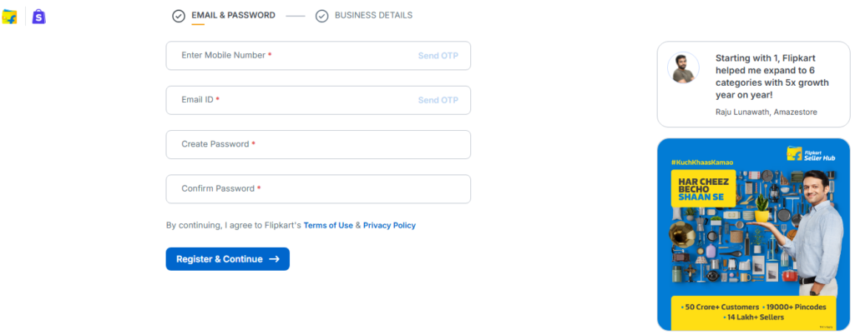Click the Flipkart logo icon
Screen dimensions: 855x335
click(10, 16)
